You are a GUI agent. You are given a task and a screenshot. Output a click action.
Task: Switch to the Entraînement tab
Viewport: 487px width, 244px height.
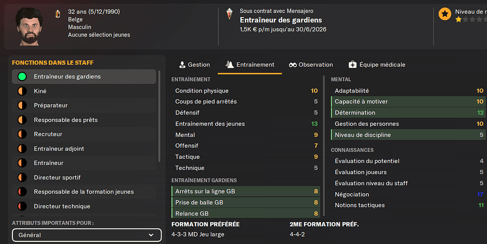(x=250, y=65)
